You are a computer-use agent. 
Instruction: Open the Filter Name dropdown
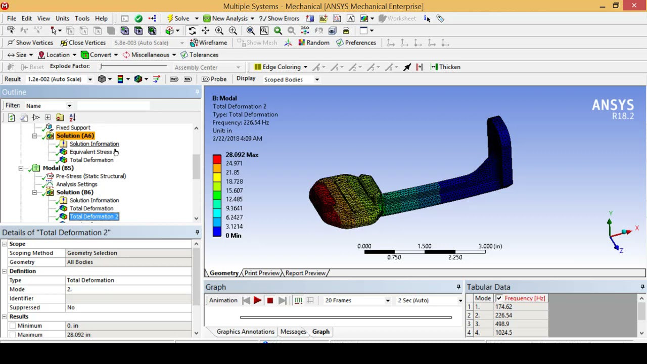[x=69, y=106]
